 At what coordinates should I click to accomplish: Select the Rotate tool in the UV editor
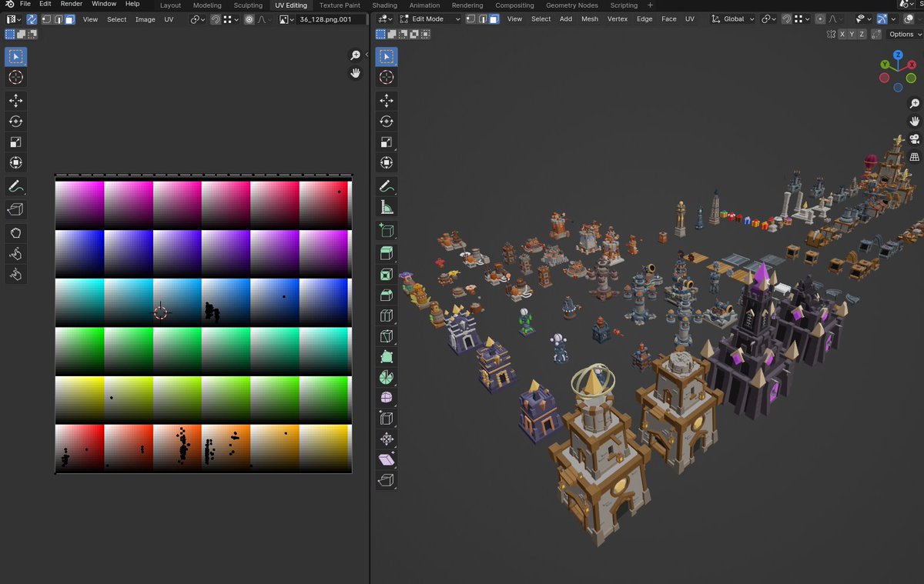[15, 121]
